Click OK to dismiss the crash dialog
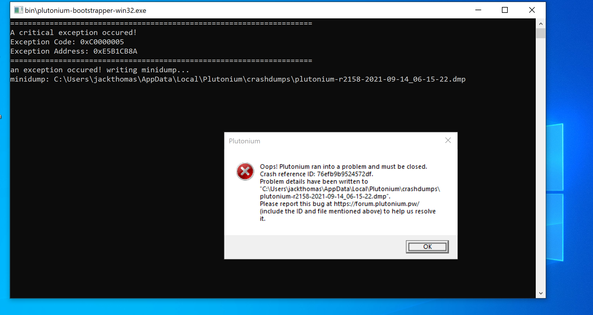The image size is (593, 315). (x=427, y=246)
